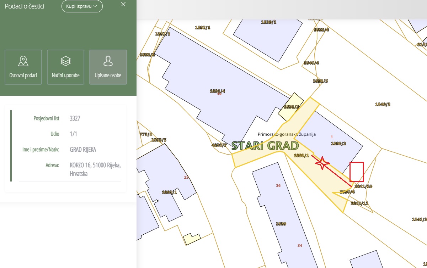
Task: Select building parcel 1890/2
Action: [x=338, y=144]
